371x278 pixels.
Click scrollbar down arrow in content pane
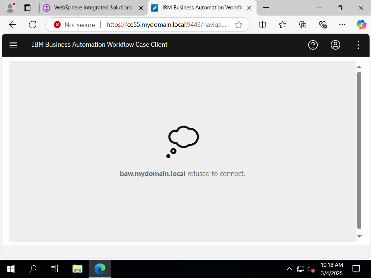click(359, 236)
